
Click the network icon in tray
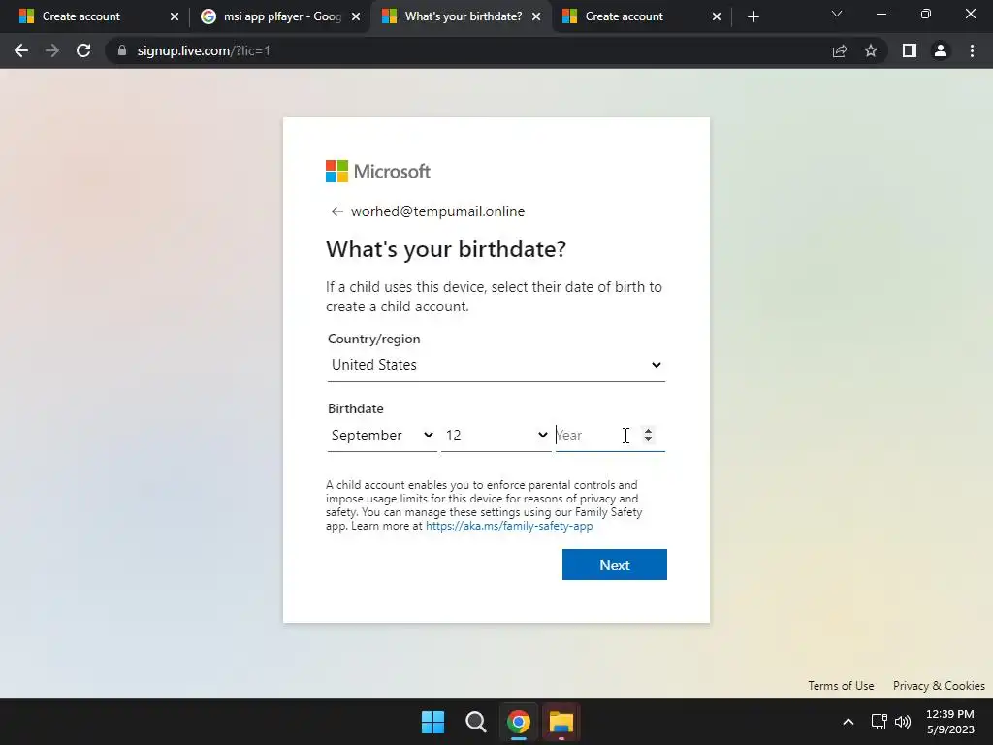(x=879, y=722)
